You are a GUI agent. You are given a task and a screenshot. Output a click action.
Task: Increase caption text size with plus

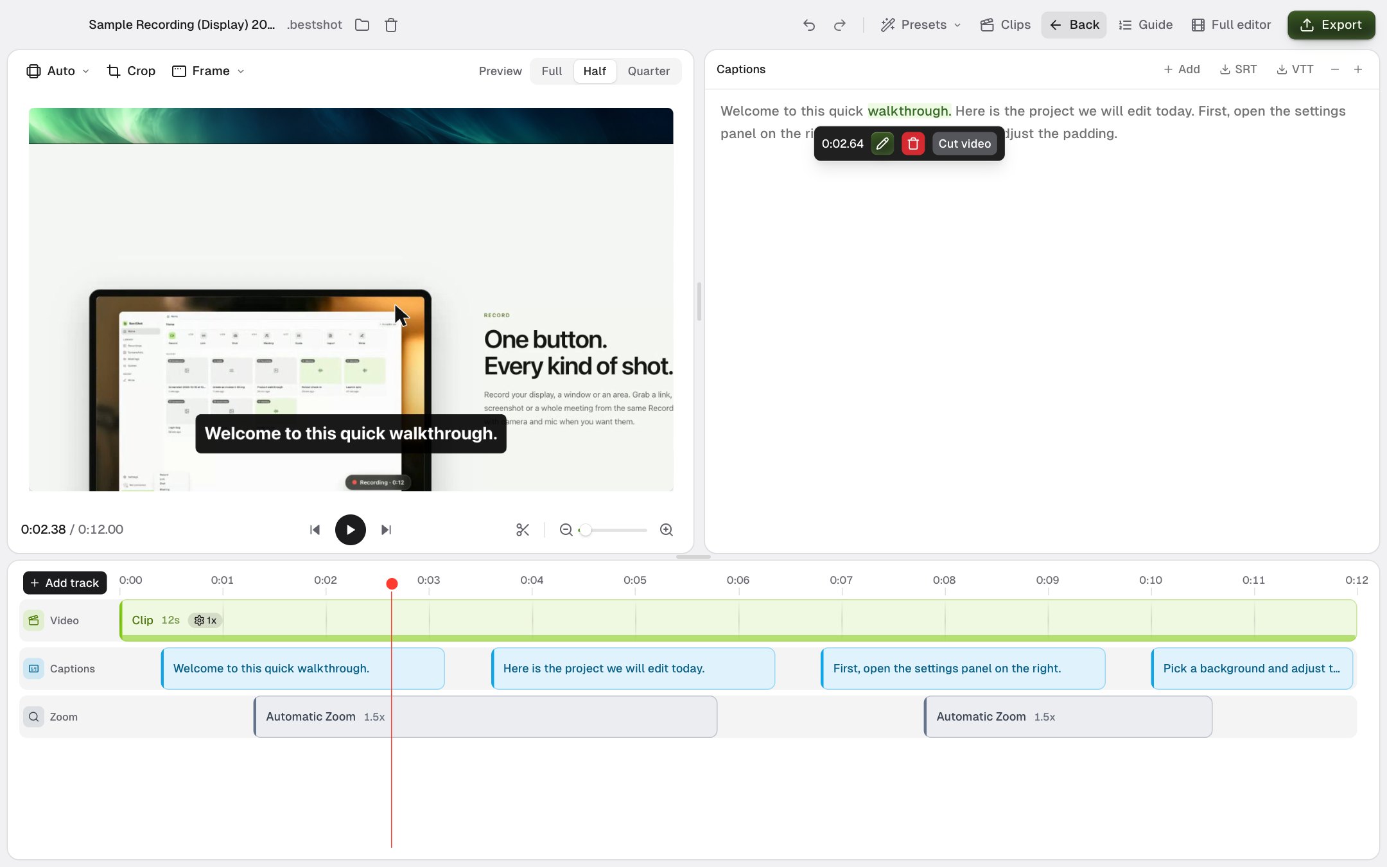1358,69
